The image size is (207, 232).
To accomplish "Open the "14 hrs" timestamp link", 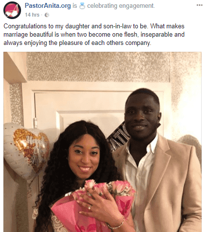I will tap(32, 15).
